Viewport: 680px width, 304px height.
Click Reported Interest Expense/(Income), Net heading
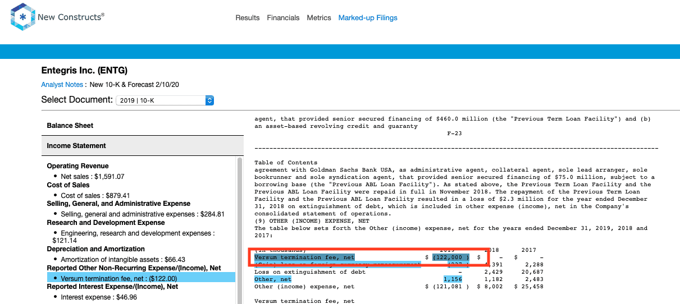point(112,287)
